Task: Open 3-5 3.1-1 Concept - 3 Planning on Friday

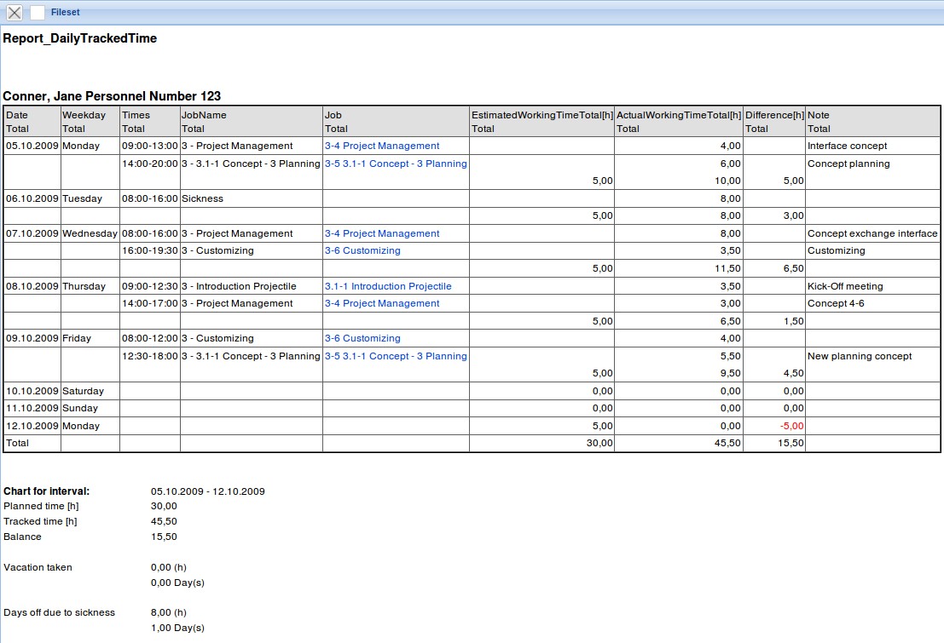Action: (394, 356)
